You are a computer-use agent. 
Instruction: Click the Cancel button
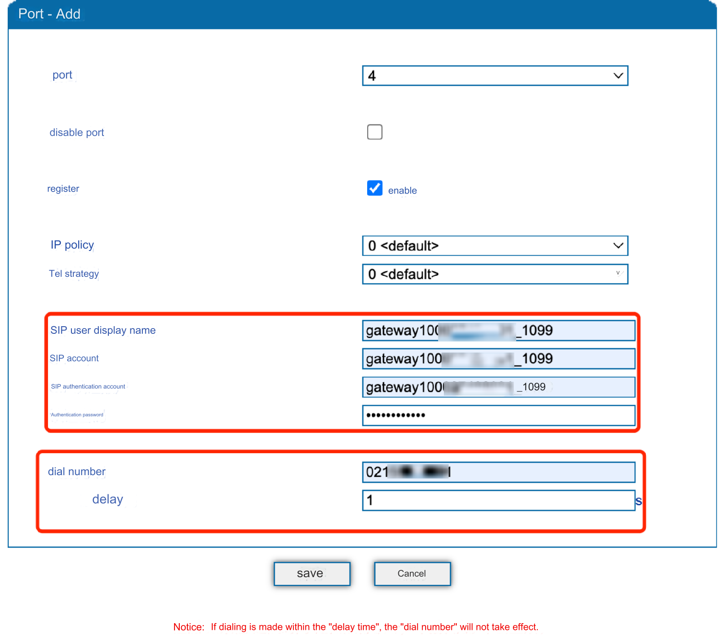[412, 573]
